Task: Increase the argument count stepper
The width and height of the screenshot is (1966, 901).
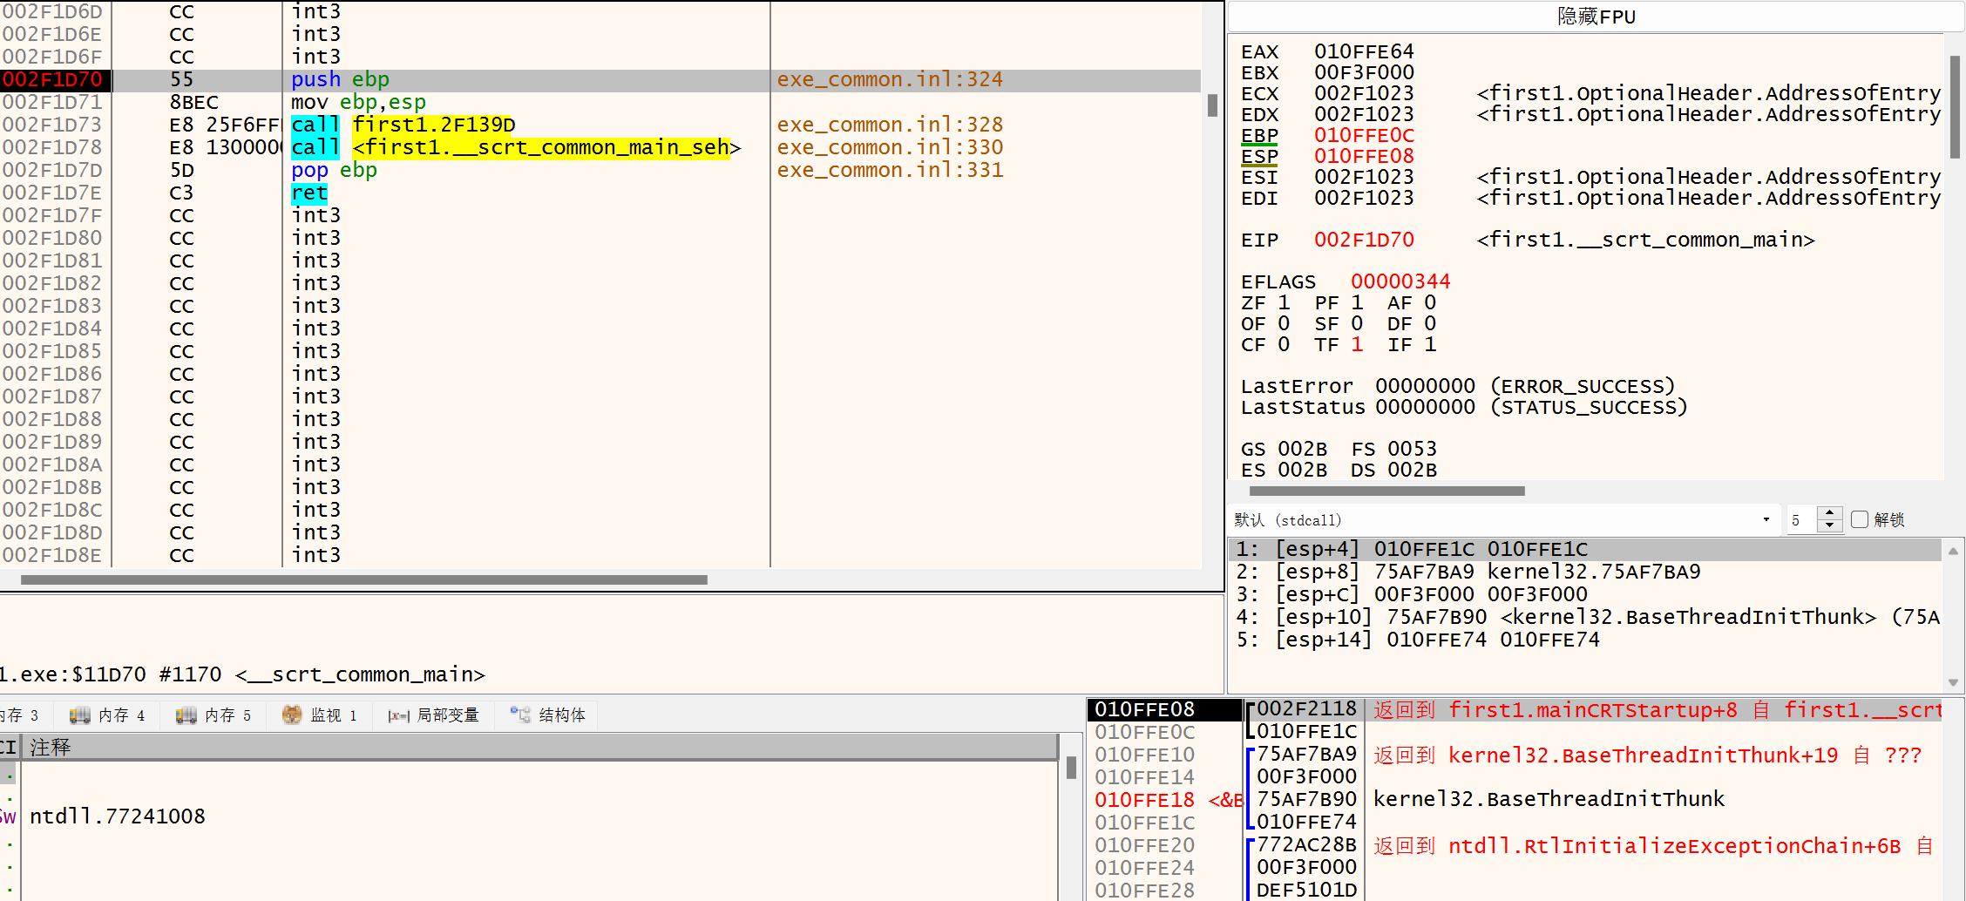Action: point(1830,514)
